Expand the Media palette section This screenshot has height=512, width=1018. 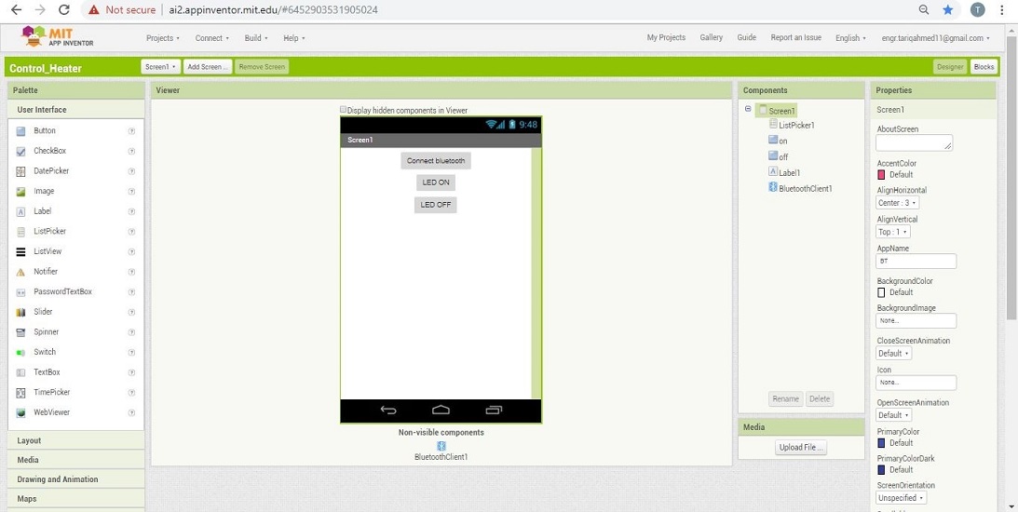[76, 460]
